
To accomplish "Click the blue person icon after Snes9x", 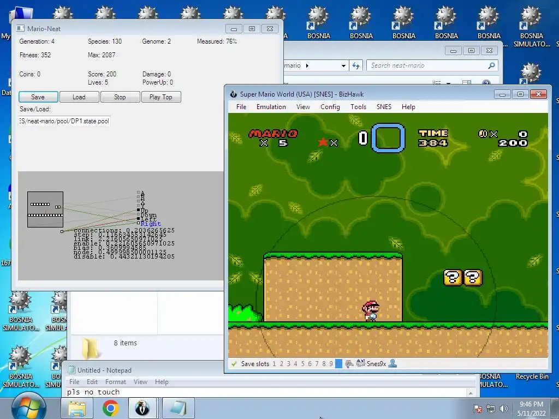I will [x=393, y=363].
